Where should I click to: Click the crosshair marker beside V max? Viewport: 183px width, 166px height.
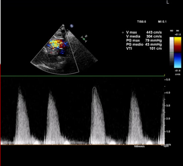(x=123, y=33)
